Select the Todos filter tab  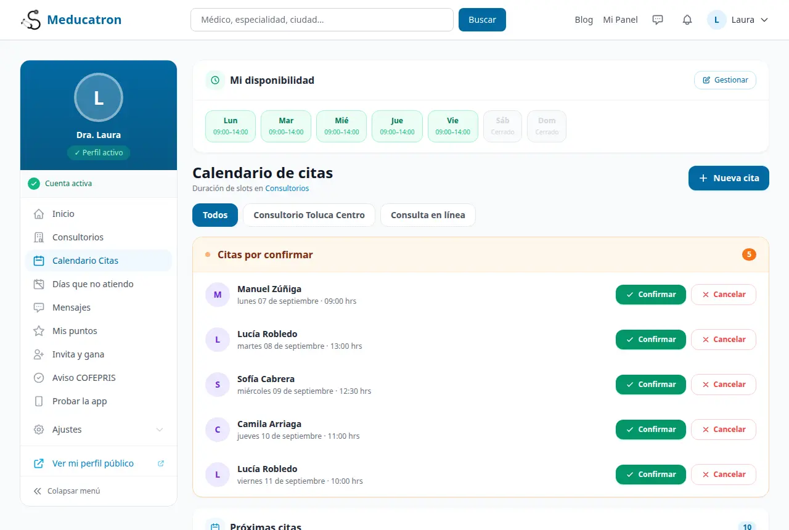point(215,215)
